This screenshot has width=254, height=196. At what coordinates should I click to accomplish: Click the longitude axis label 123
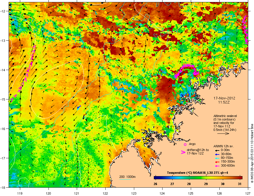pyautogui.click(x=134, y=193)
